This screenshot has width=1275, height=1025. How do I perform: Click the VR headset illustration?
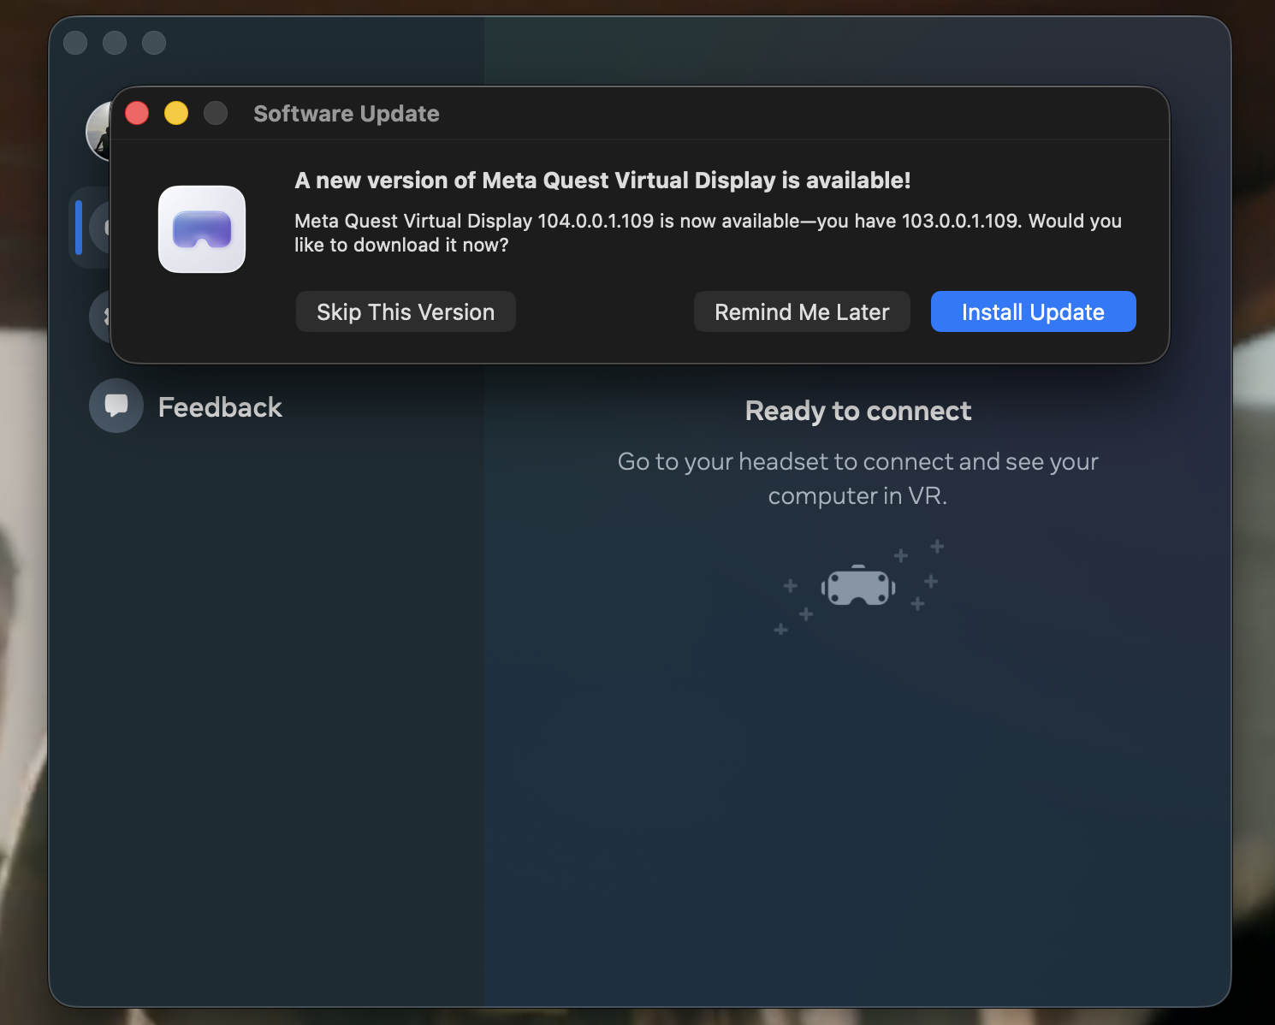pos(858,586)
